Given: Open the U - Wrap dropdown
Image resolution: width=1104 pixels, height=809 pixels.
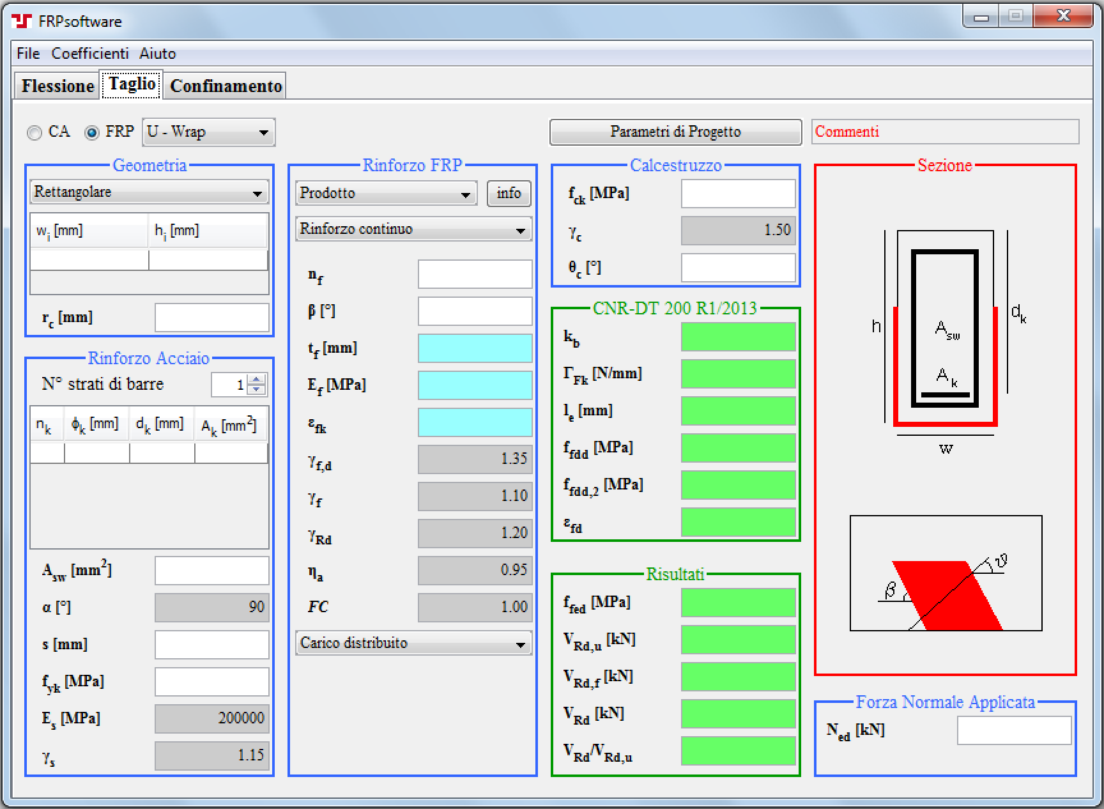Looking at the screenshot, I should coord(208,132).
